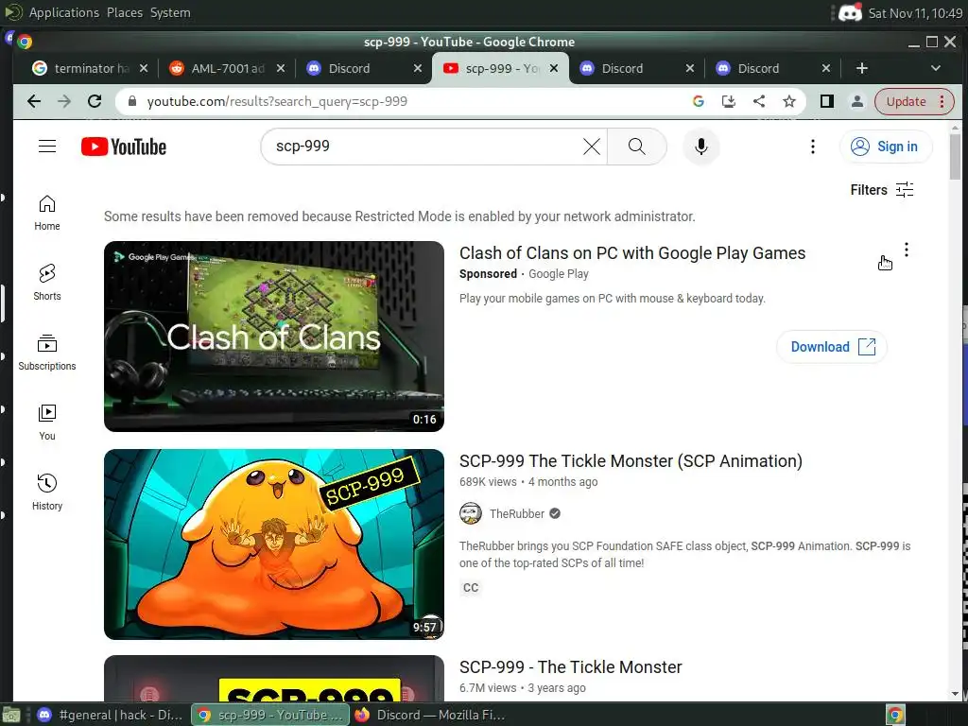This screenshot has height=726, width=968.
Task: Open more options for the Clash ad
Action: click(906, 250)
